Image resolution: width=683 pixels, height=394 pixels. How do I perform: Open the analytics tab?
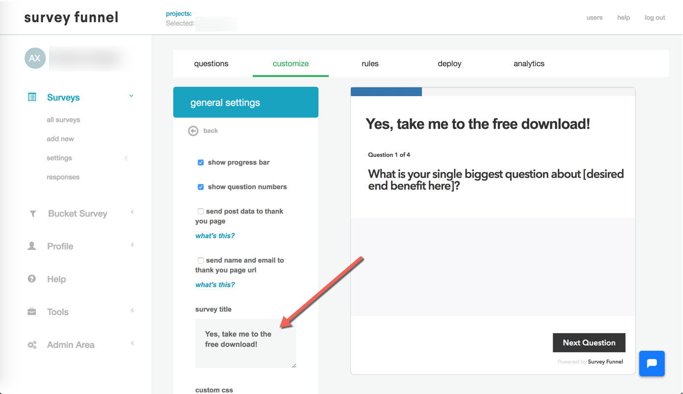tap(529, 64)
